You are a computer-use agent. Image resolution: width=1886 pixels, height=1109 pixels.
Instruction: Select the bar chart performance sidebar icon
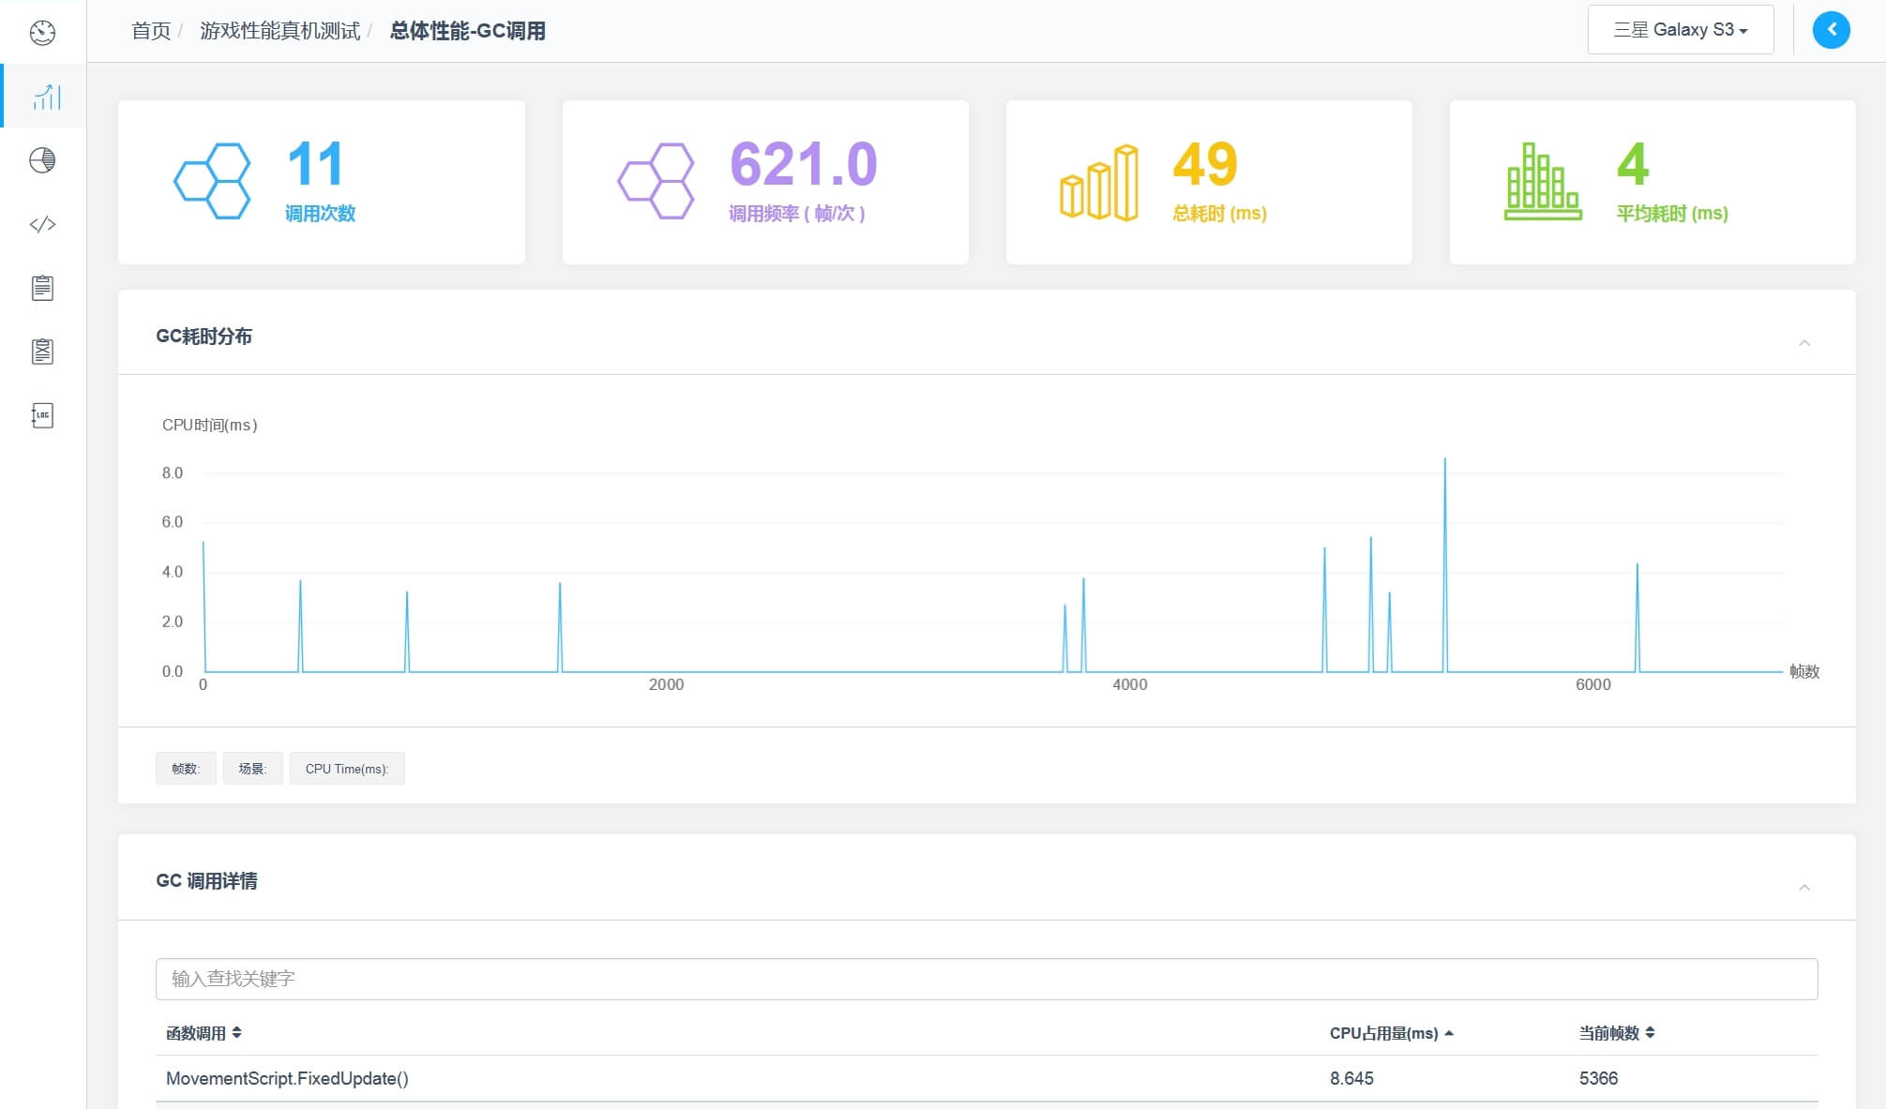pyautogui.click(x=46, y=97)
